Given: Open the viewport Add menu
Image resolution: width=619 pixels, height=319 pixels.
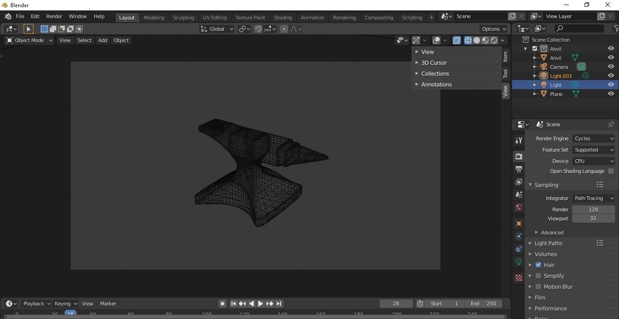Looking at the screenshot, I should [x=103, y=40].
